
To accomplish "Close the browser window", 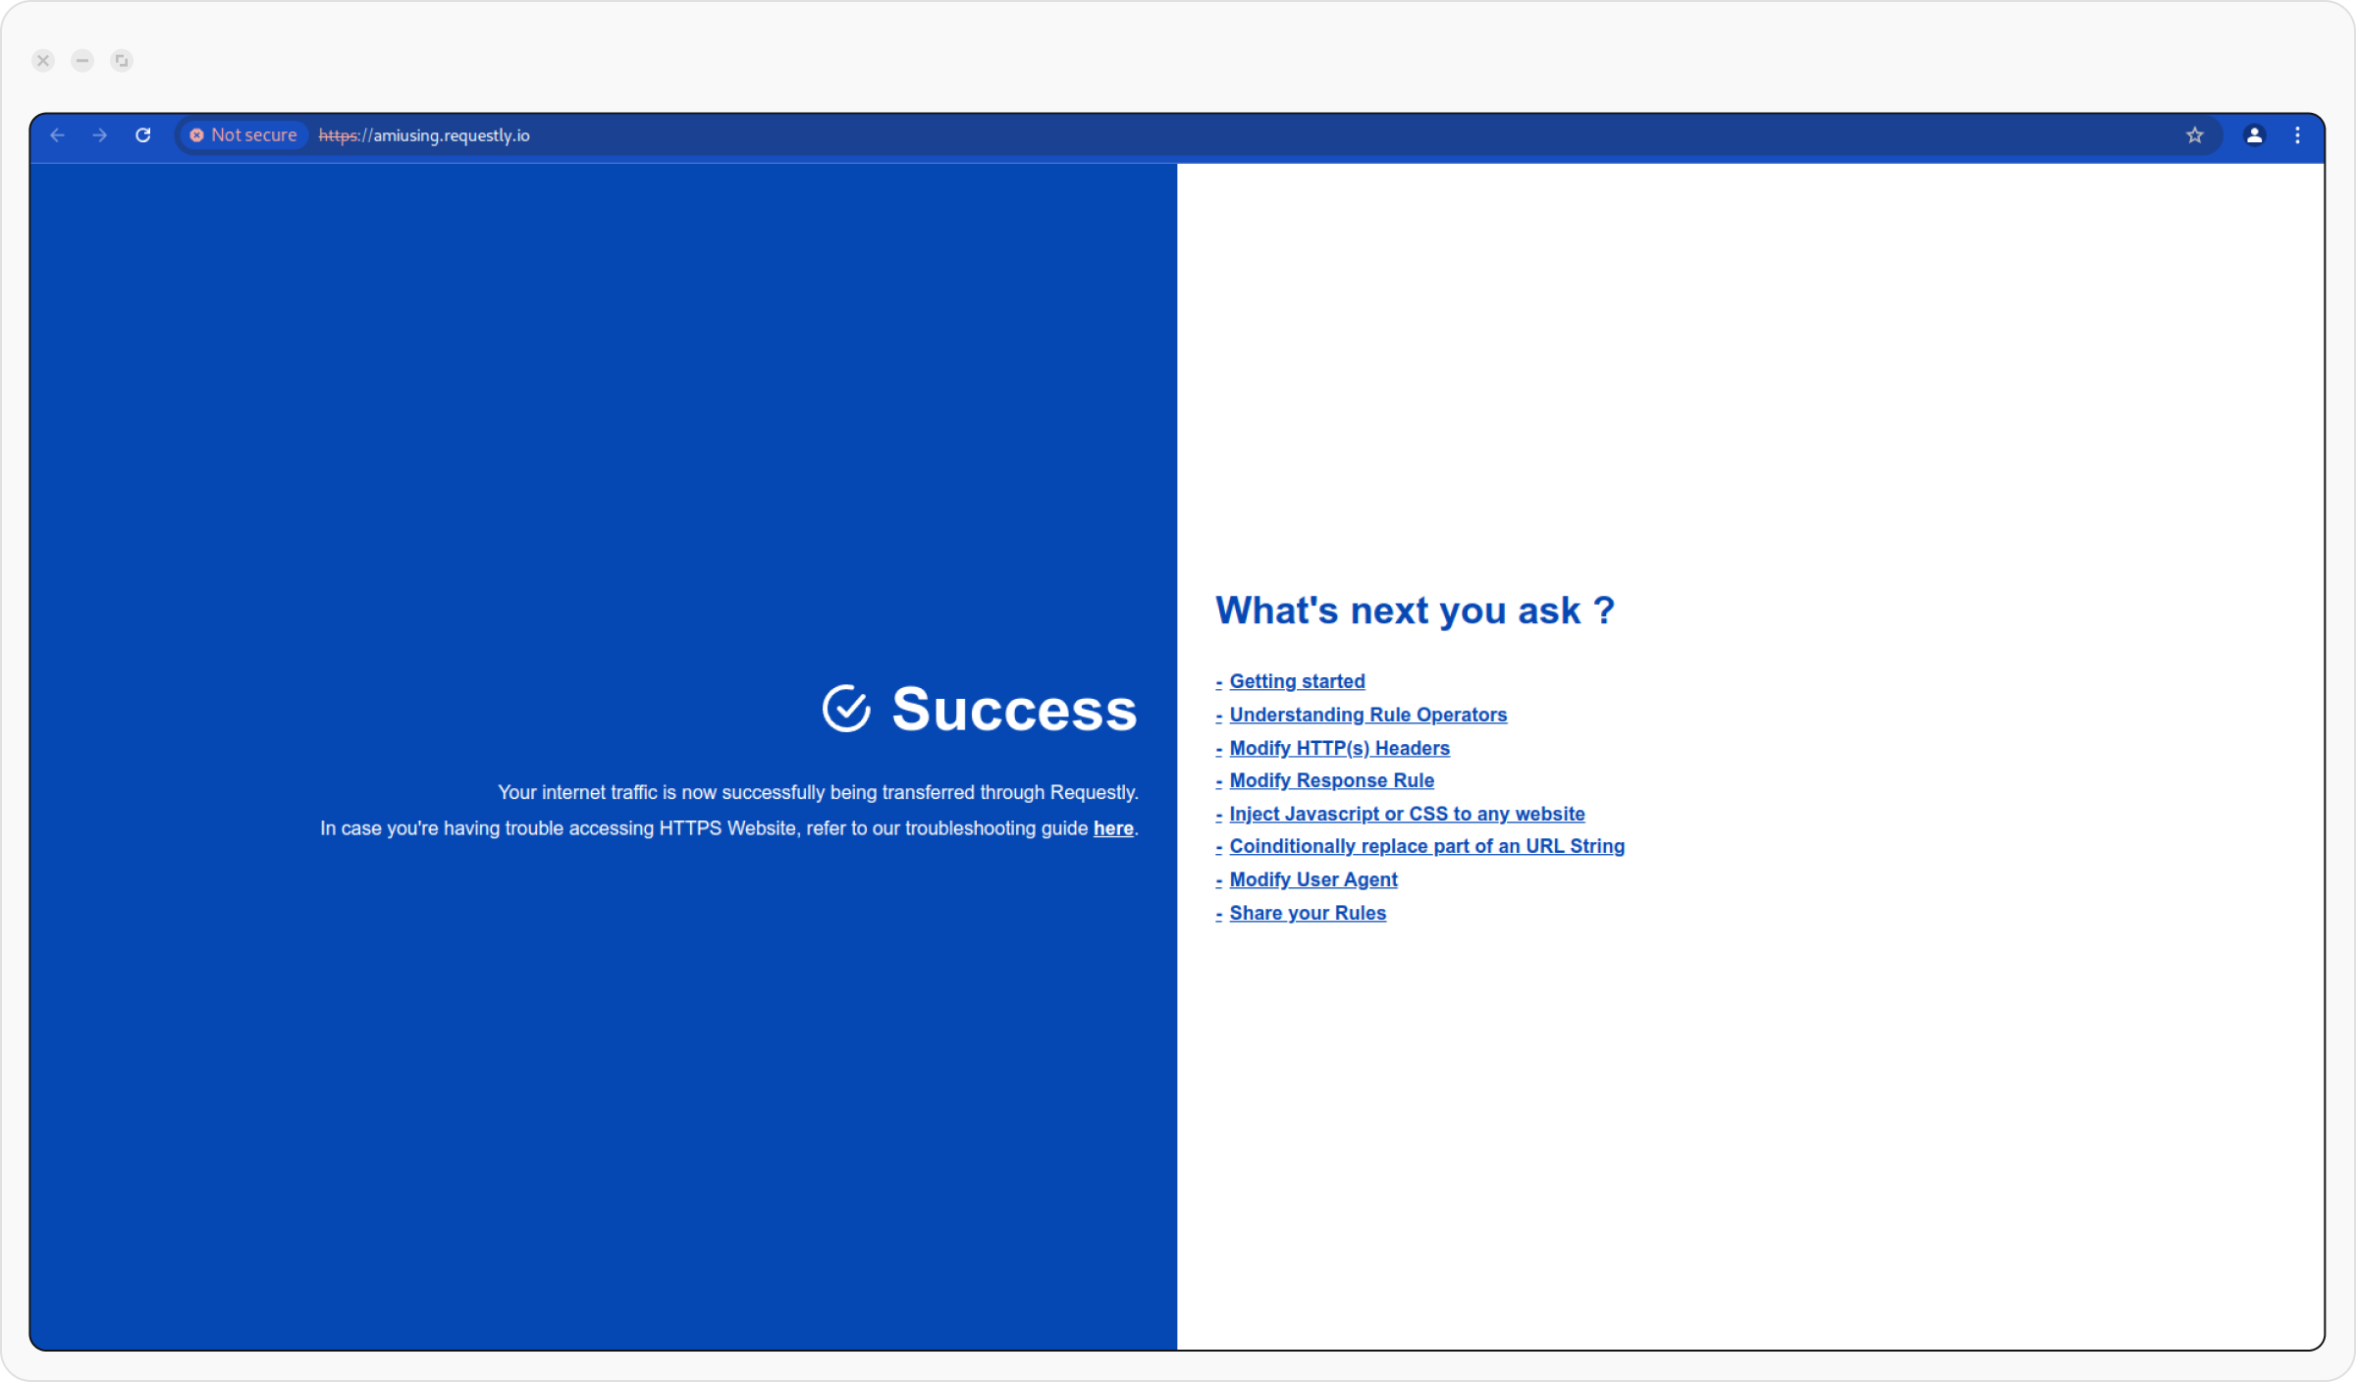I will coord(43,61).
